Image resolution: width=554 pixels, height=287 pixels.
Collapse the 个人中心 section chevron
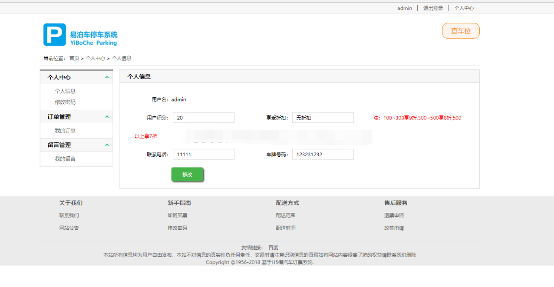click(107, 77)
